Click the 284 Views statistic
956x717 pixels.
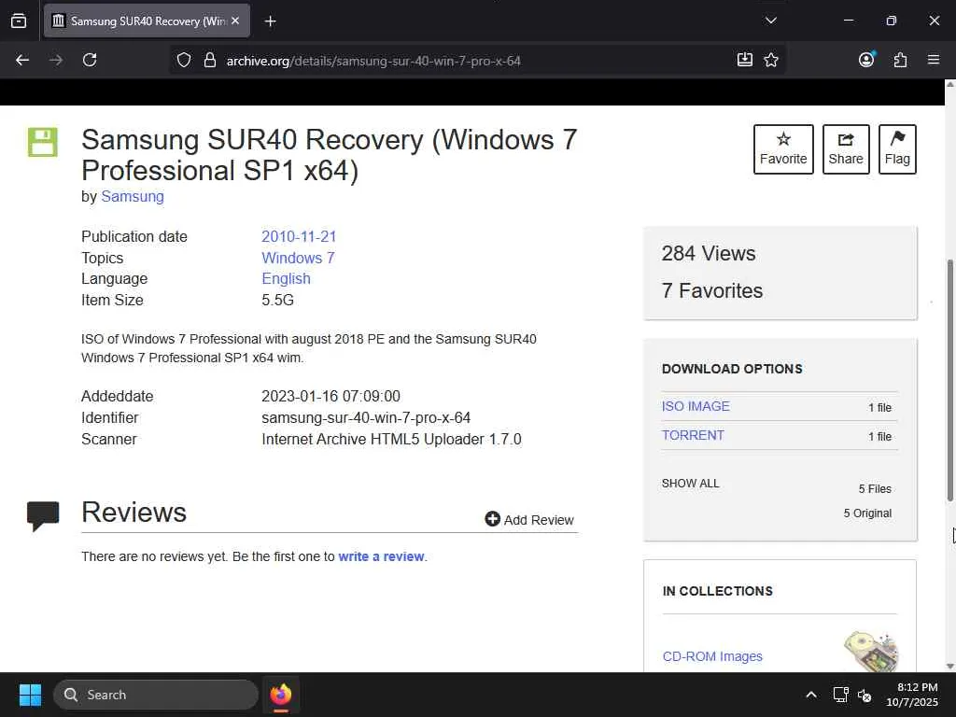click(709, 254)
